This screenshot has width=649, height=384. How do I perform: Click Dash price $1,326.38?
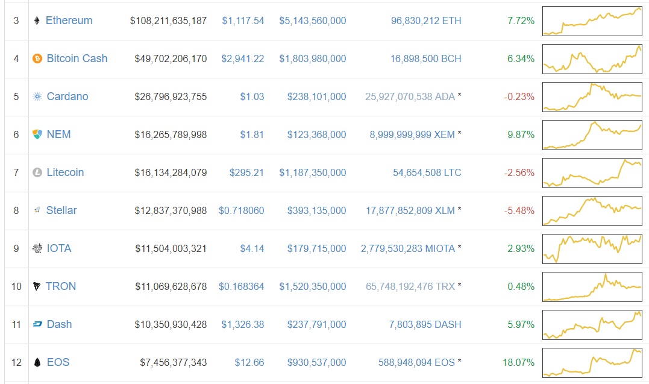click(243, 324)
